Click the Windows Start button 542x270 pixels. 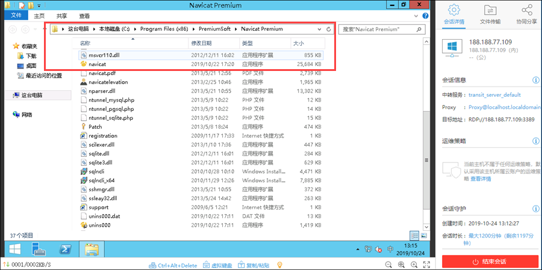(13, 249)
